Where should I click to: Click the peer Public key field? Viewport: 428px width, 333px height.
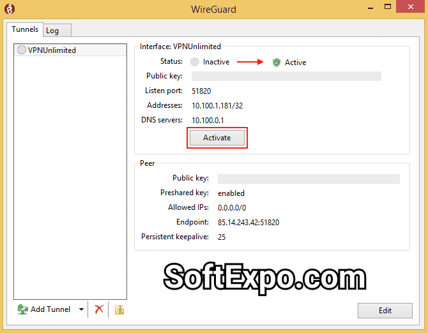tap(309, 179)
